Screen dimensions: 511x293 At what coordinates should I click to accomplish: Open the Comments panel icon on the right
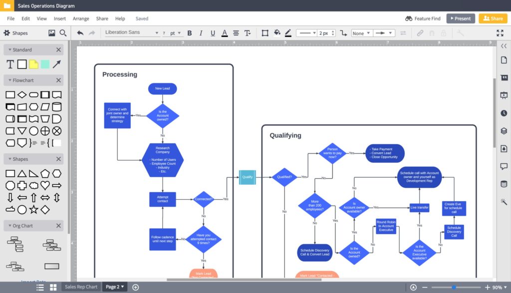(504, 166)
